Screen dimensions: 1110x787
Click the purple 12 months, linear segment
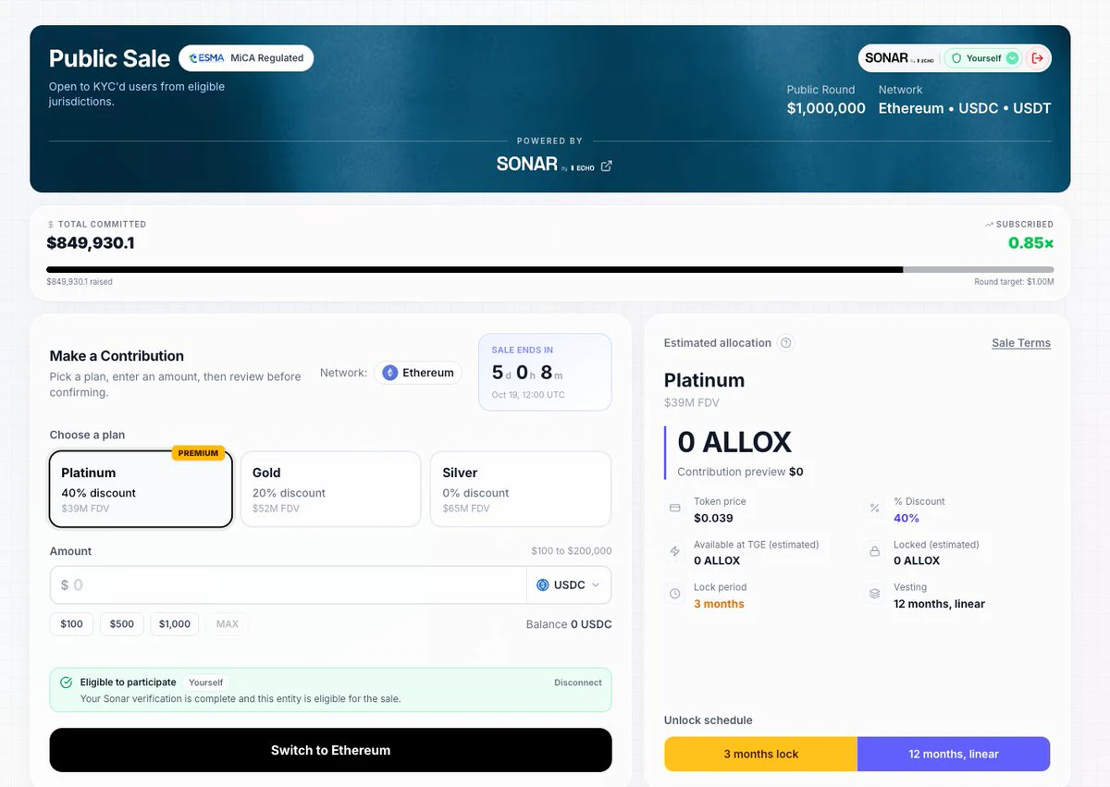coord(954,754)
